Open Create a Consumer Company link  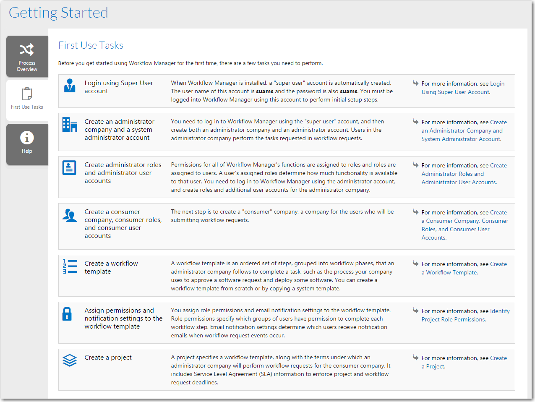465,225
